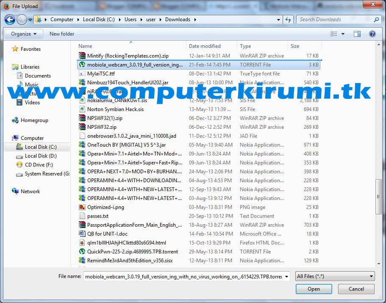Click the Favorites star icon
The image size is (386, 303).
tap(15, 49)
